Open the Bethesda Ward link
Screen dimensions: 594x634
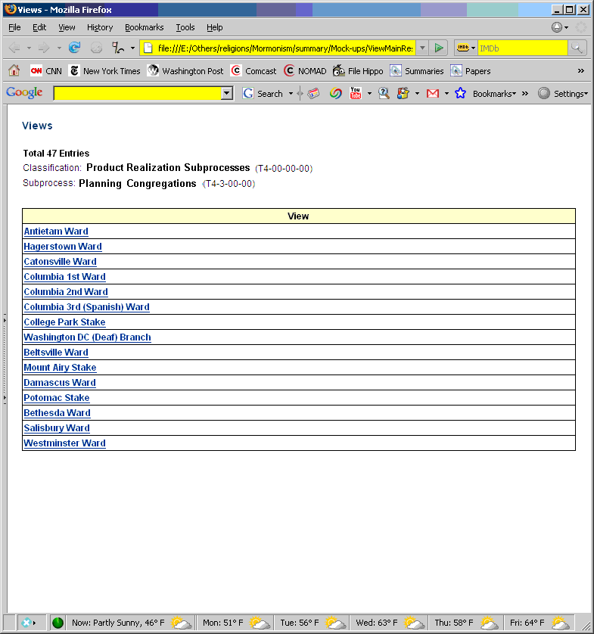(57, 413)
